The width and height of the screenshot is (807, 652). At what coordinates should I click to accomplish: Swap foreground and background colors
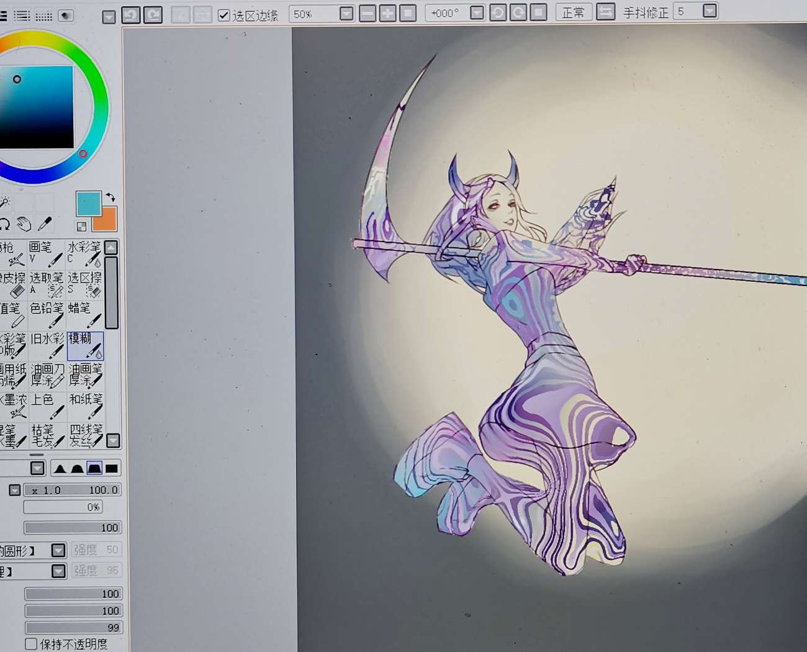coord(110,197)
